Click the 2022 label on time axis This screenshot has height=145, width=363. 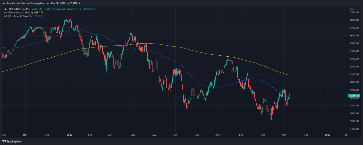[x=70, y=135]
